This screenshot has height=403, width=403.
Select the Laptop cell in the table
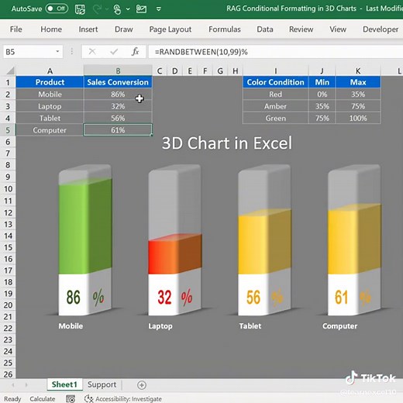50,106
